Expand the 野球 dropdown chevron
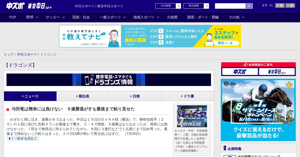The height and width of the screenshot is (157, 300). click(x=37, y=17)
